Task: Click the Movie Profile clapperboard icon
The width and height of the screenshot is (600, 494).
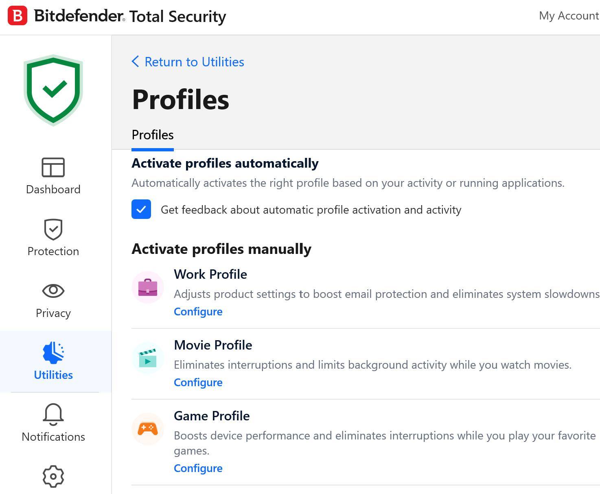Action: coord(148,358)
